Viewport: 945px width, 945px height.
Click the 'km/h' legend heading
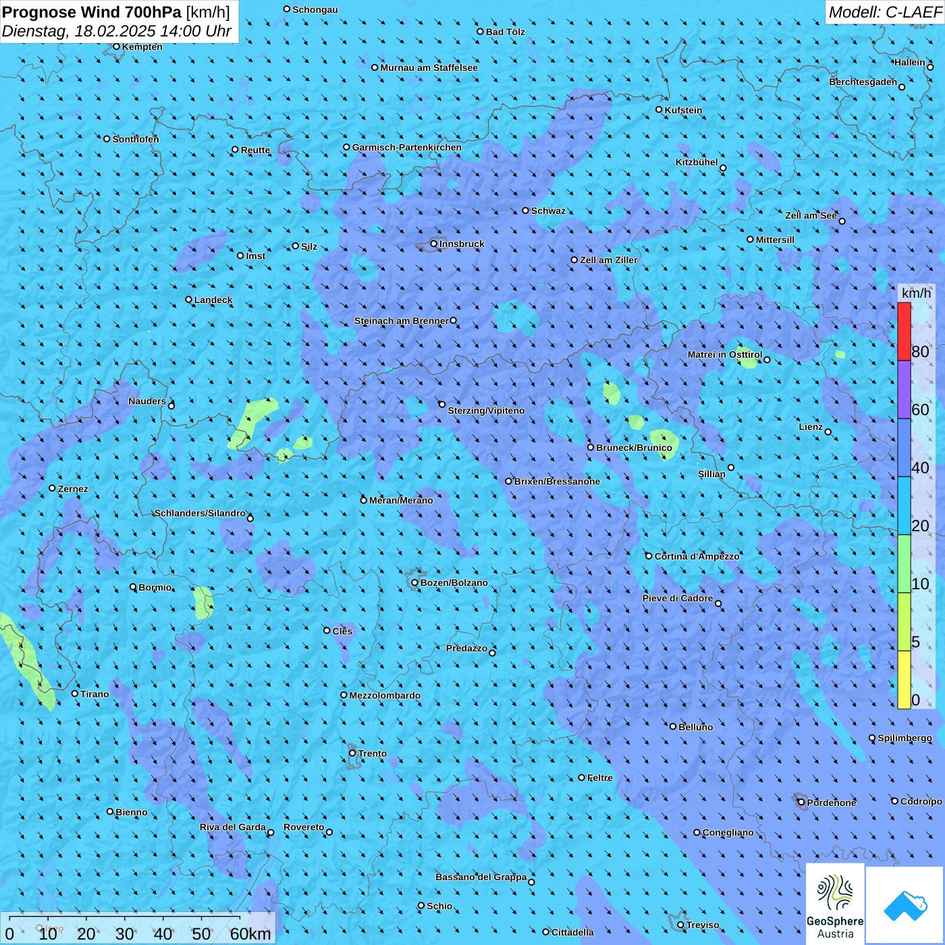click(x=917, y=293)
